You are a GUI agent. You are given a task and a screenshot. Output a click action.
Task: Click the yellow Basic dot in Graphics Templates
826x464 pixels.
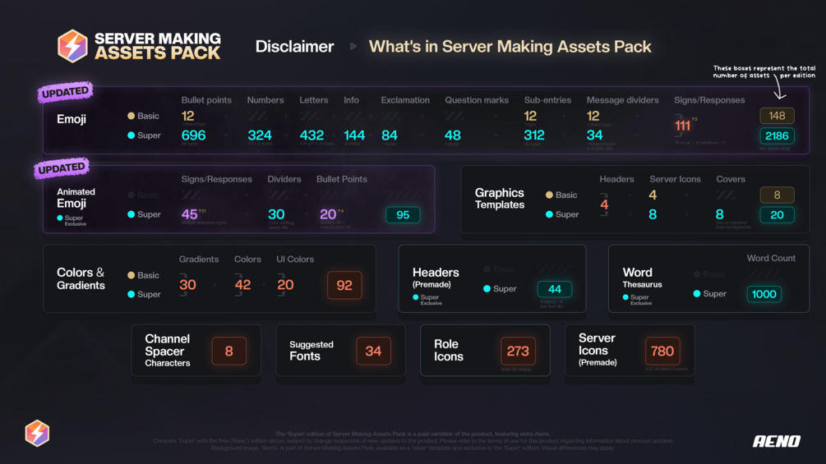tap(549, 195)
